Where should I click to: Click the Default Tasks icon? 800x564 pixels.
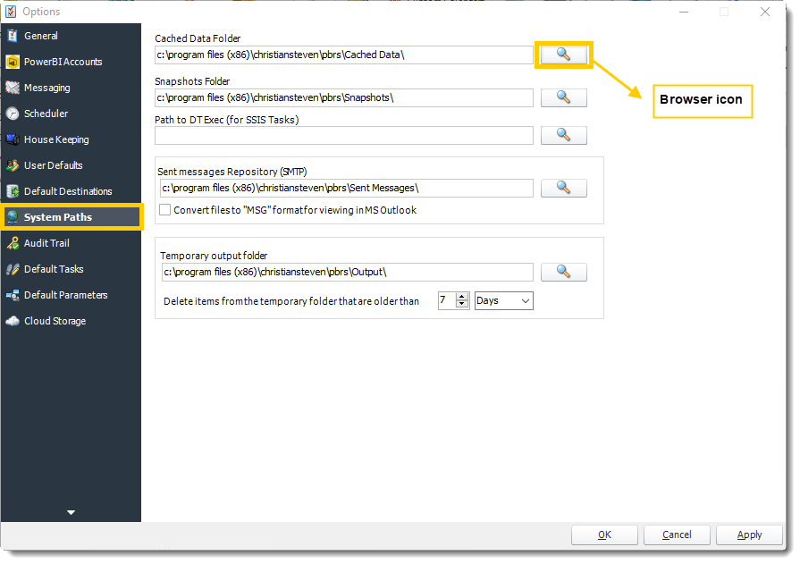pyautogui.click(x=13, y=269)
